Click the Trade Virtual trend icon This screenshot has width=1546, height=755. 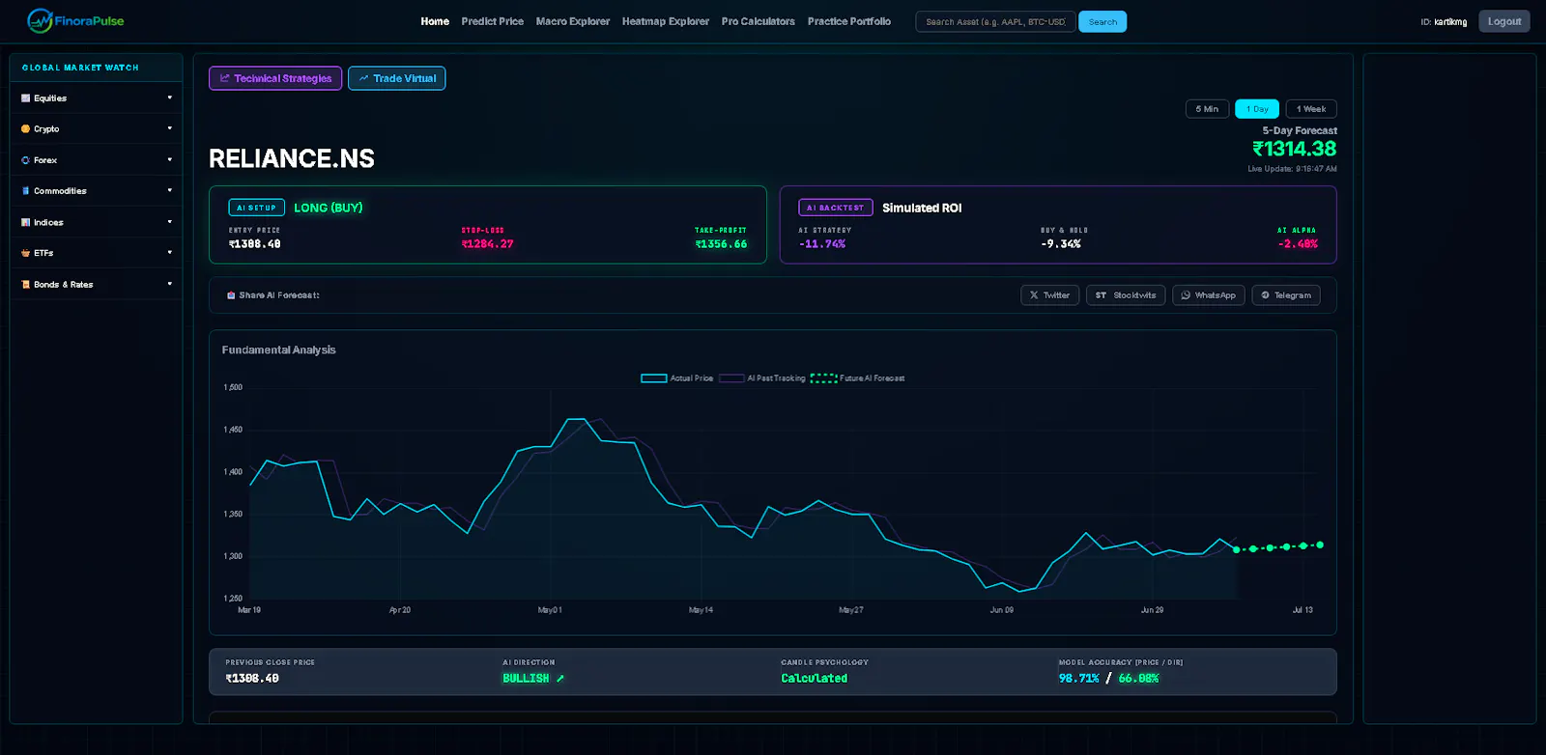(363, 78)
